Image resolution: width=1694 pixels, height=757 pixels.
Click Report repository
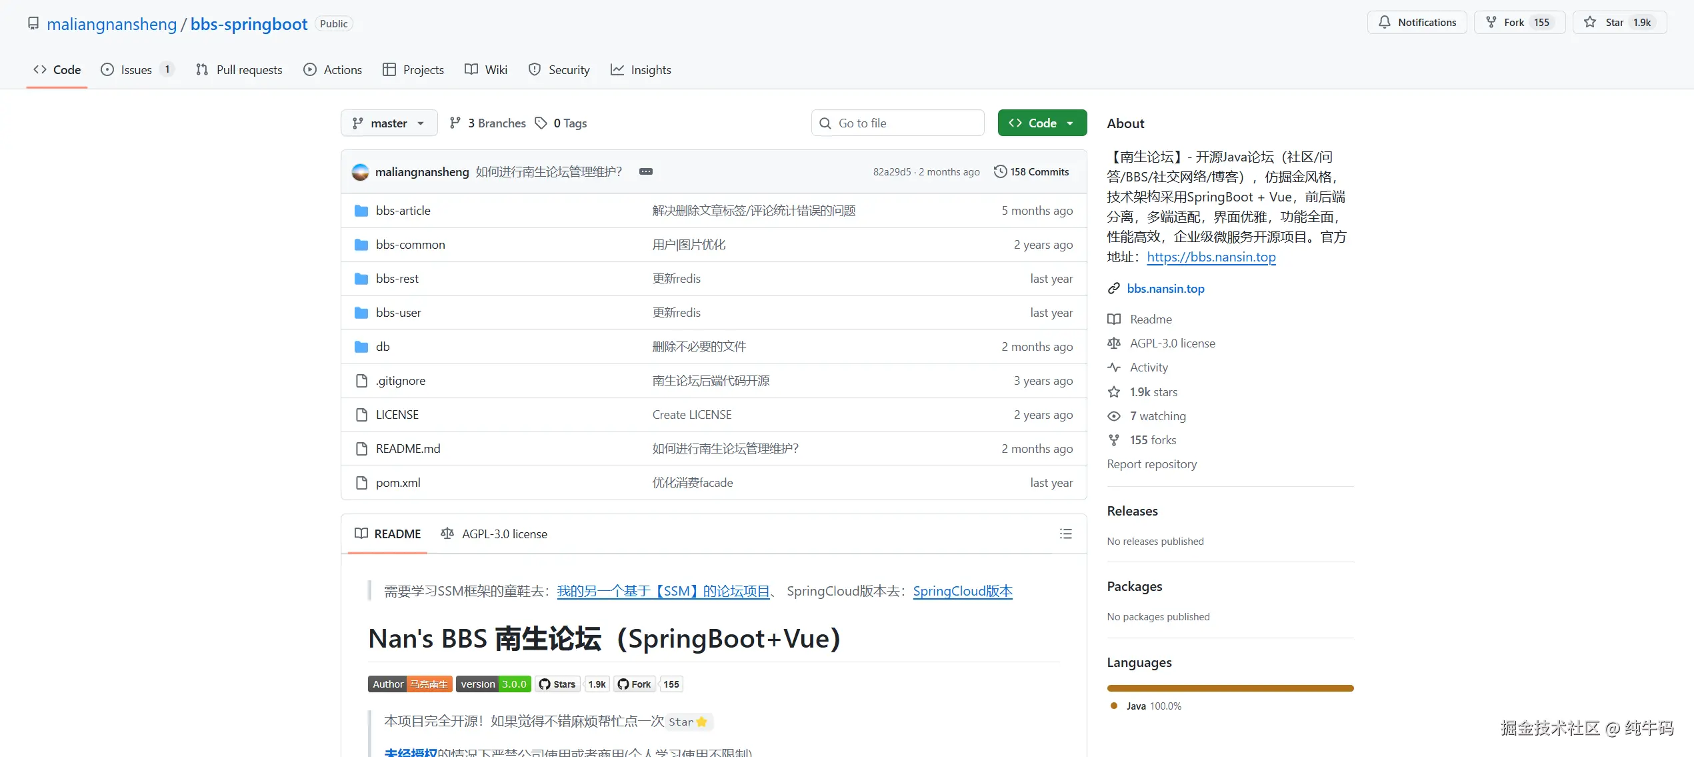coord(1152,464)
